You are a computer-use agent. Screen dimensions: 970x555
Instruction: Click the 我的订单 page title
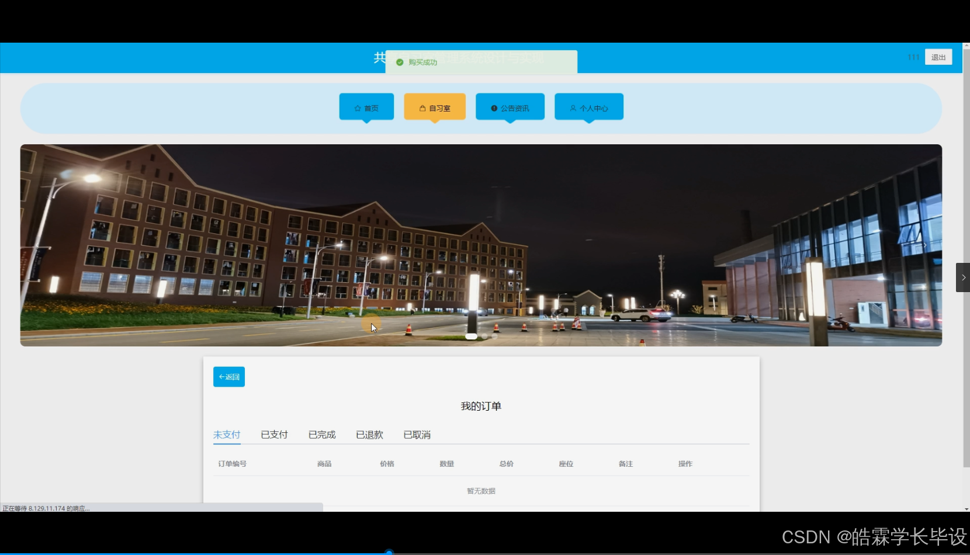point(481,406)
